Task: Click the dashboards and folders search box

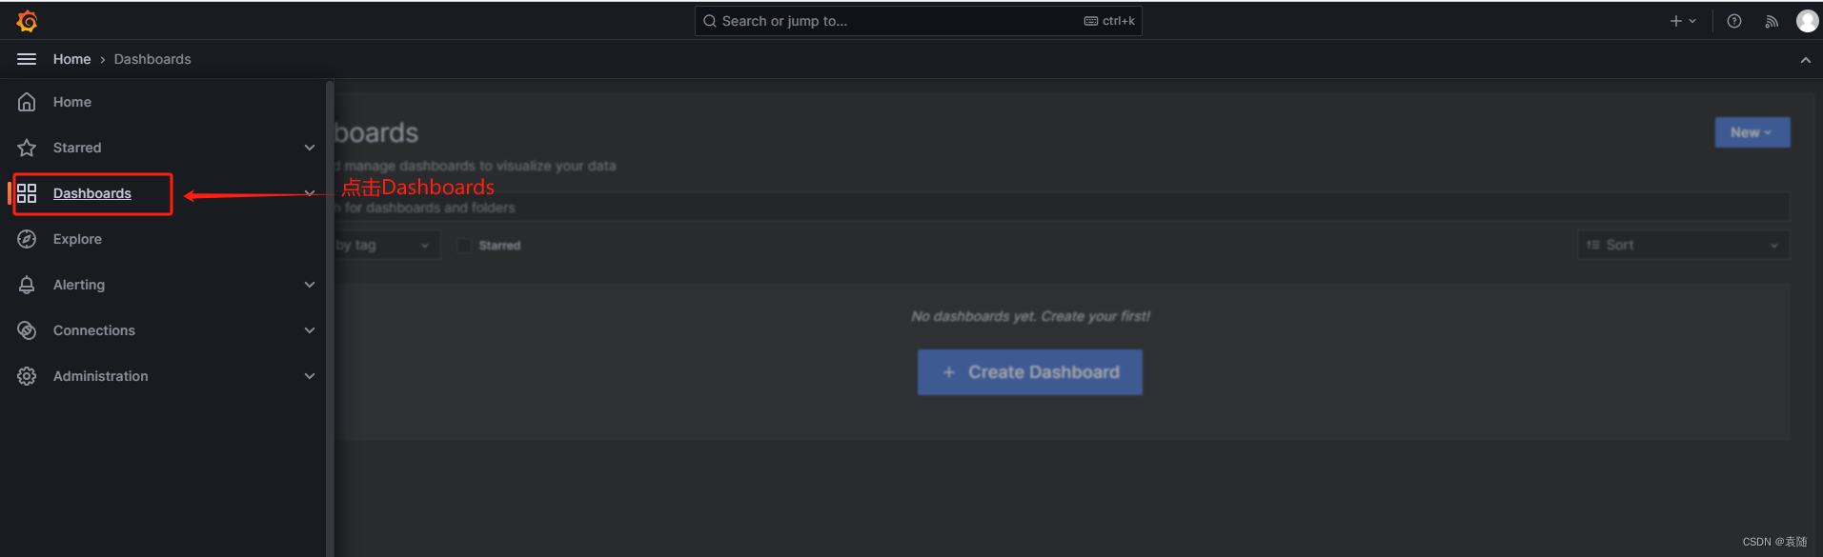Action: 1062,208
